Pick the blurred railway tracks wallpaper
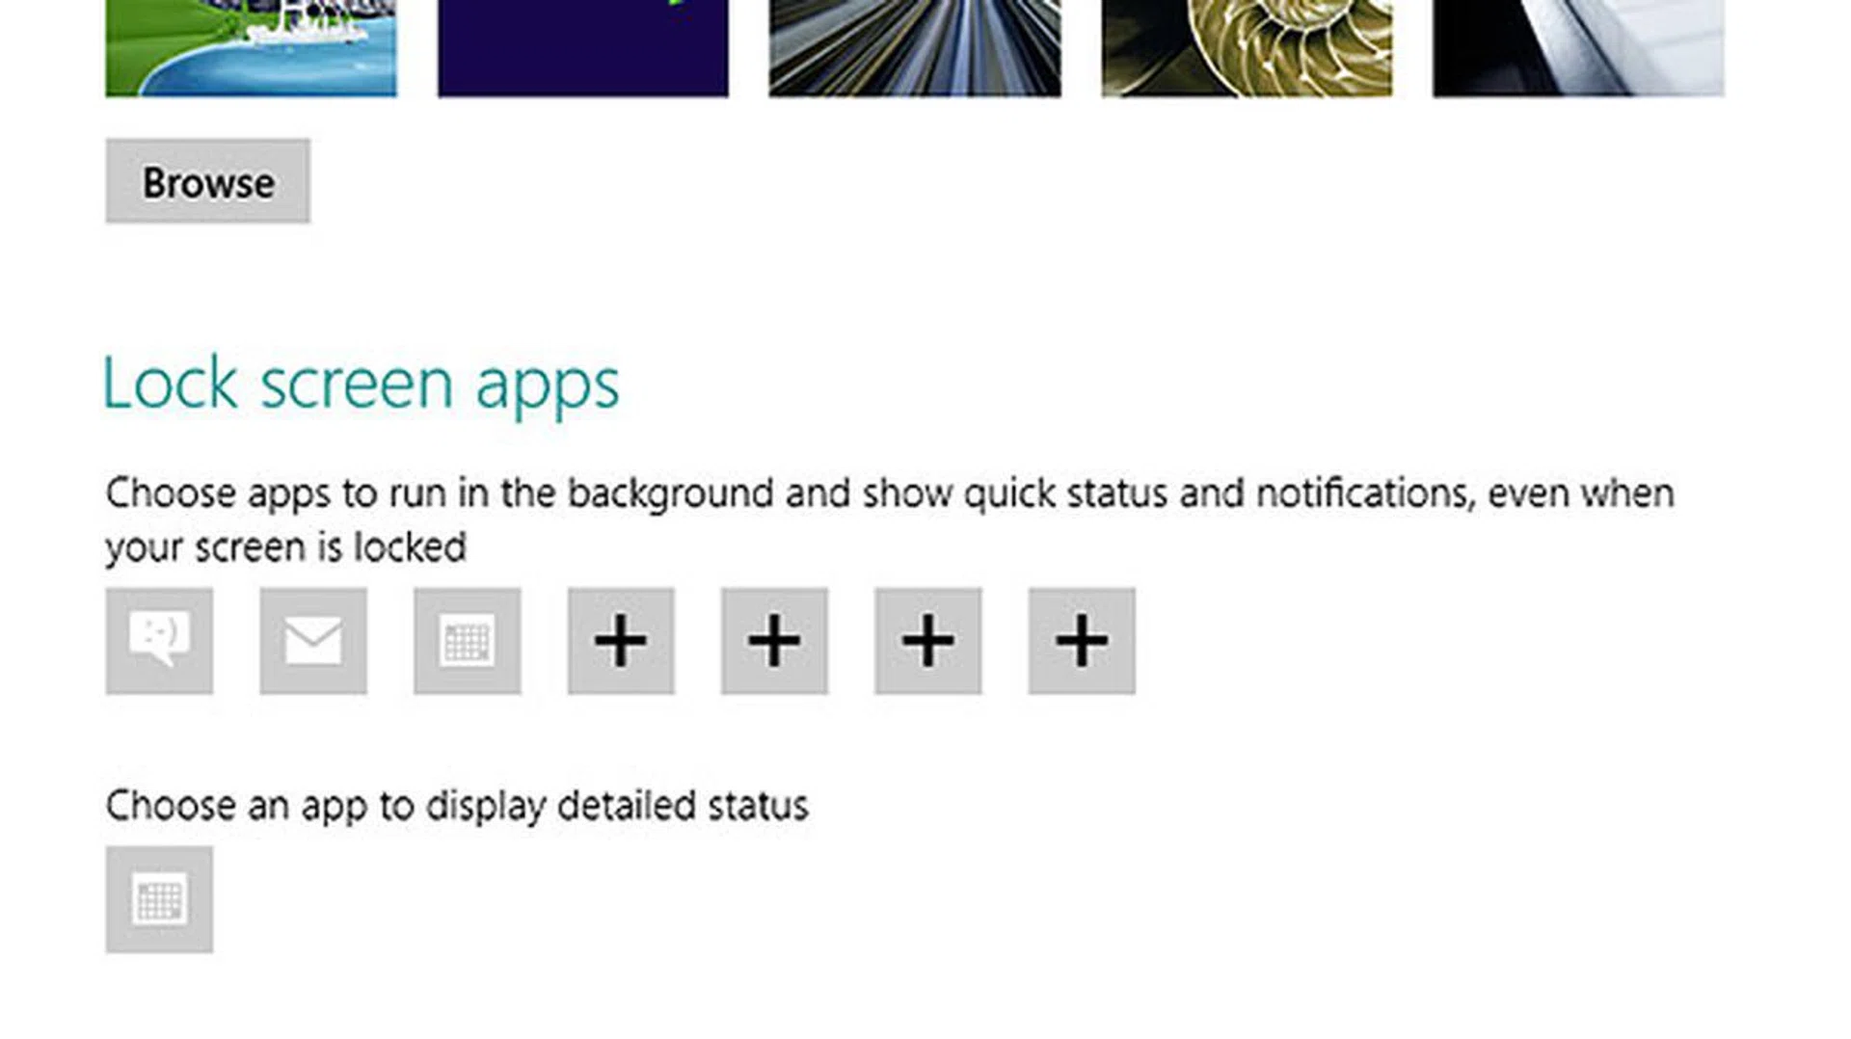This screenshot has height=1039, width=1851. 915,47
